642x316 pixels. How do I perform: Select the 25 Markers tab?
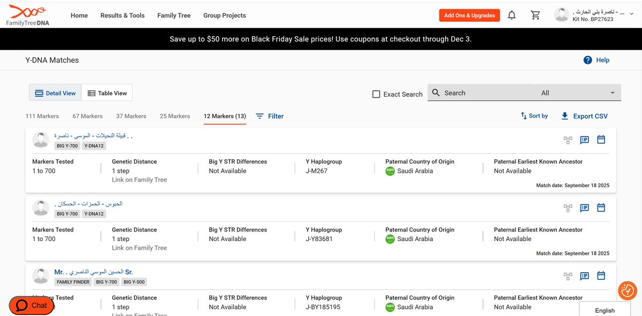coord(175,116)
